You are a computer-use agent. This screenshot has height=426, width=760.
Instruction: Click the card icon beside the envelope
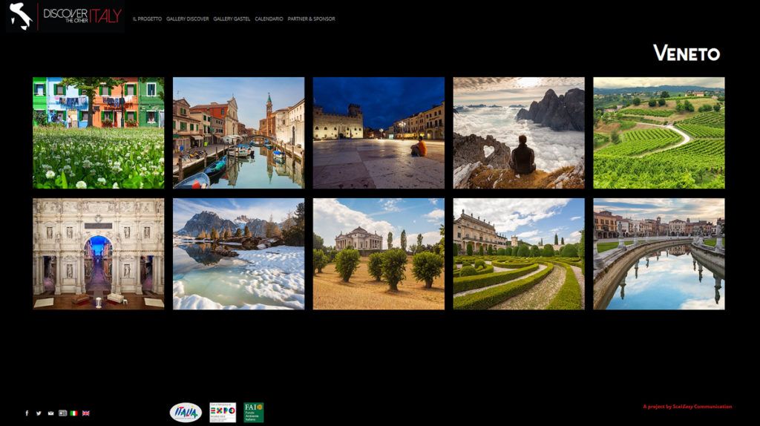[x=62, y=413]
